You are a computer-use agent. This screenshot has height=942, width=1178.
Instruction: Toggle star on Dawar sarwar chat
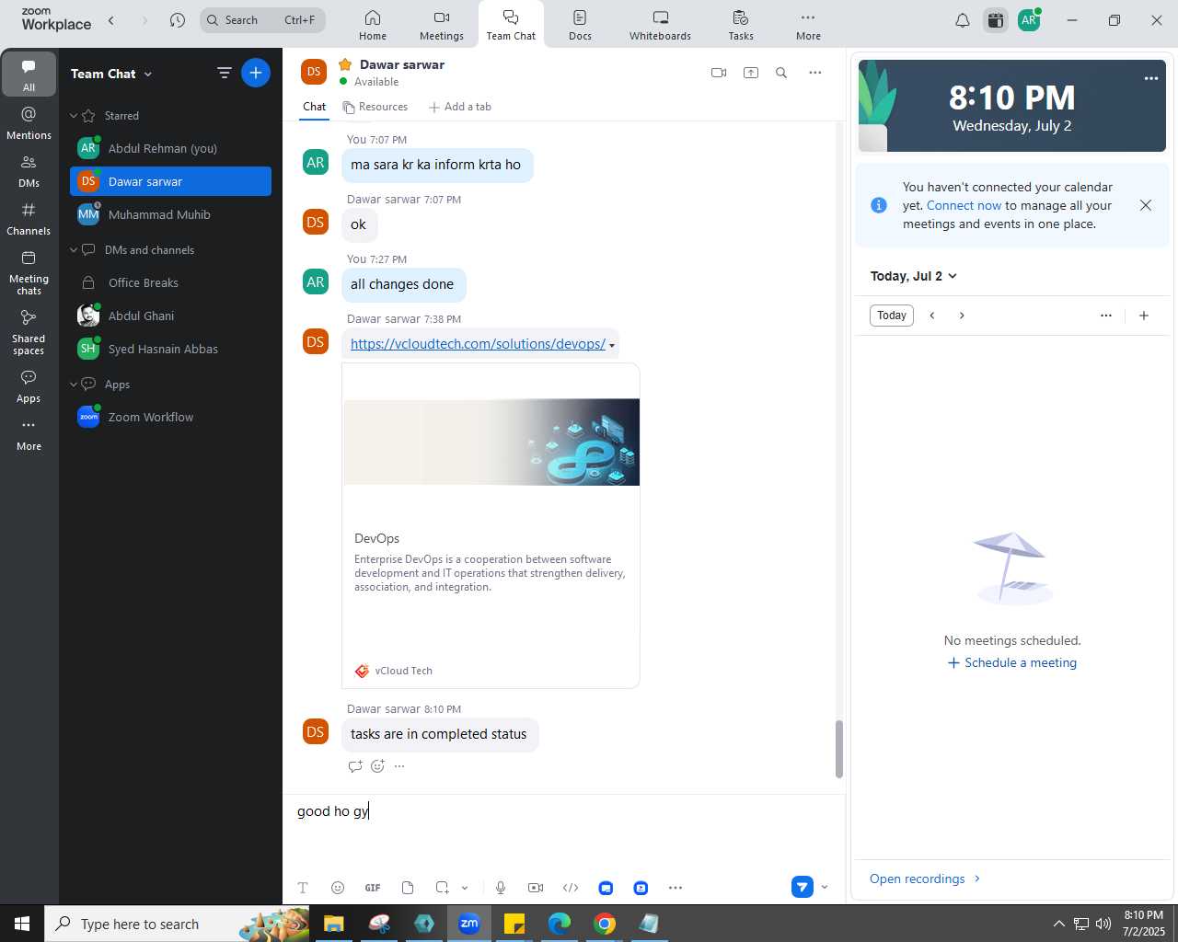pyautogui.click(x=345, y=64)
